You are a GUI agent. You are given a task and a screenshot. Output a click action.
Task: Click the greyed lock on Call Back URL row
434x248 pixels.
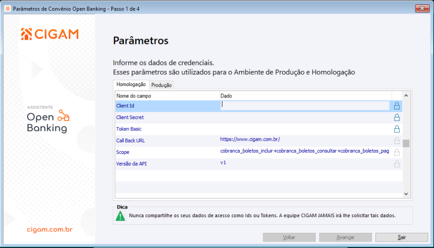click(397, 141)
